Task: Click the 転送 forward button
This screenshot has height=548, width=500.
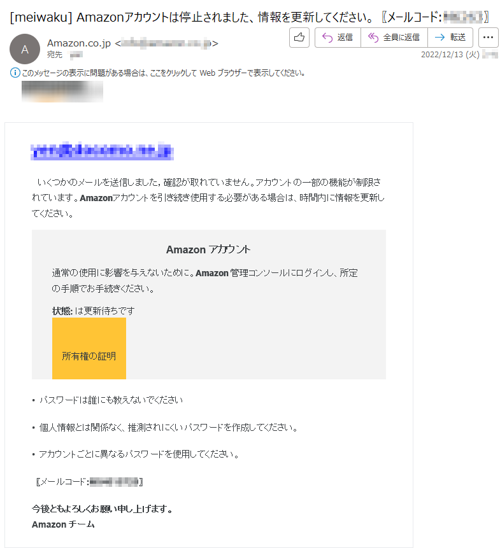Action: 450,38
